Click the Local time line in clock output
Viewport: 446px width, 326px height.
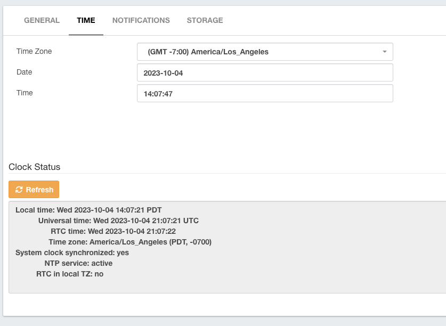(88, 210)
